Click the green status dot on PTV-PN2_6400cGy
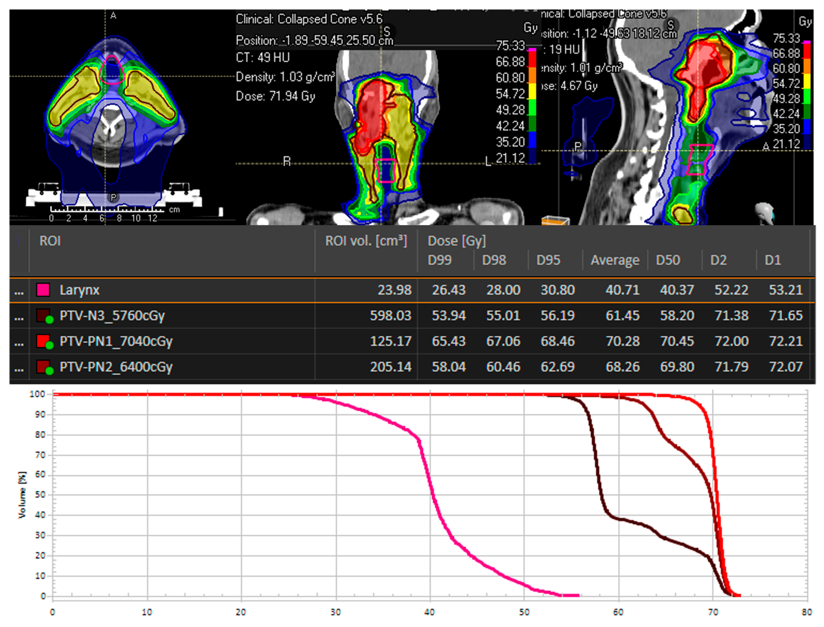 [x=49, y=370]
